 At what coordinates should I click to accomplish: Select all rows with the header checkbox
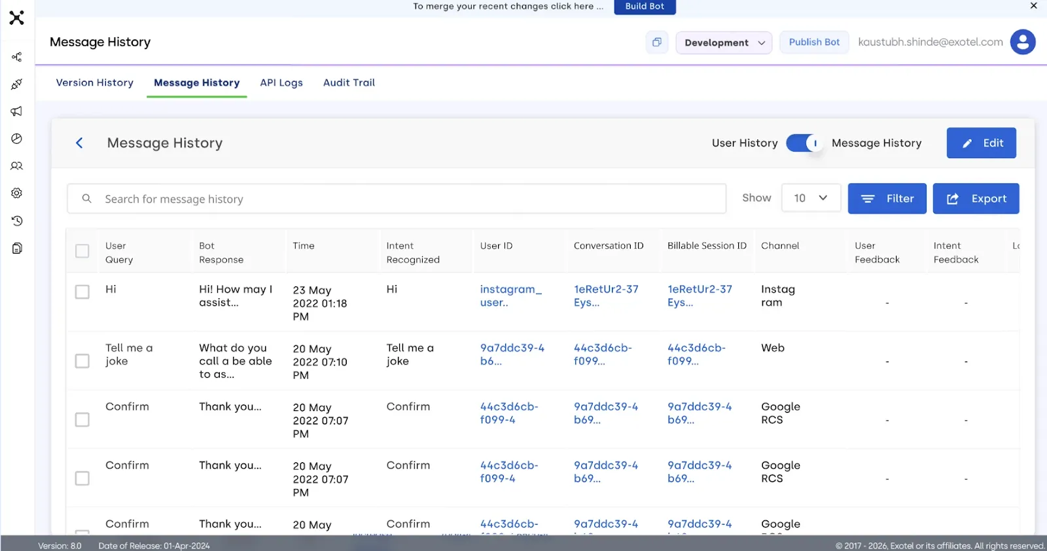[82, 251]
